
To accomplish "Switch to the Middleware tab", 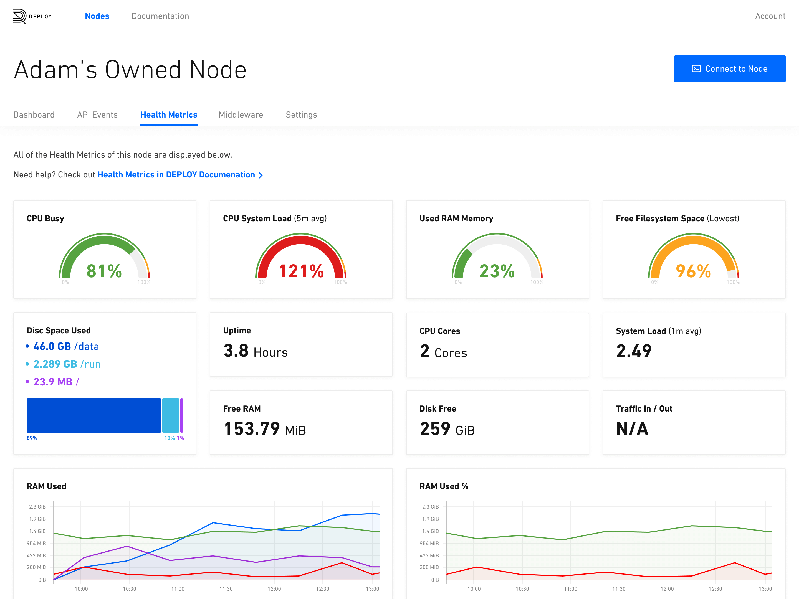I will 241,115.
